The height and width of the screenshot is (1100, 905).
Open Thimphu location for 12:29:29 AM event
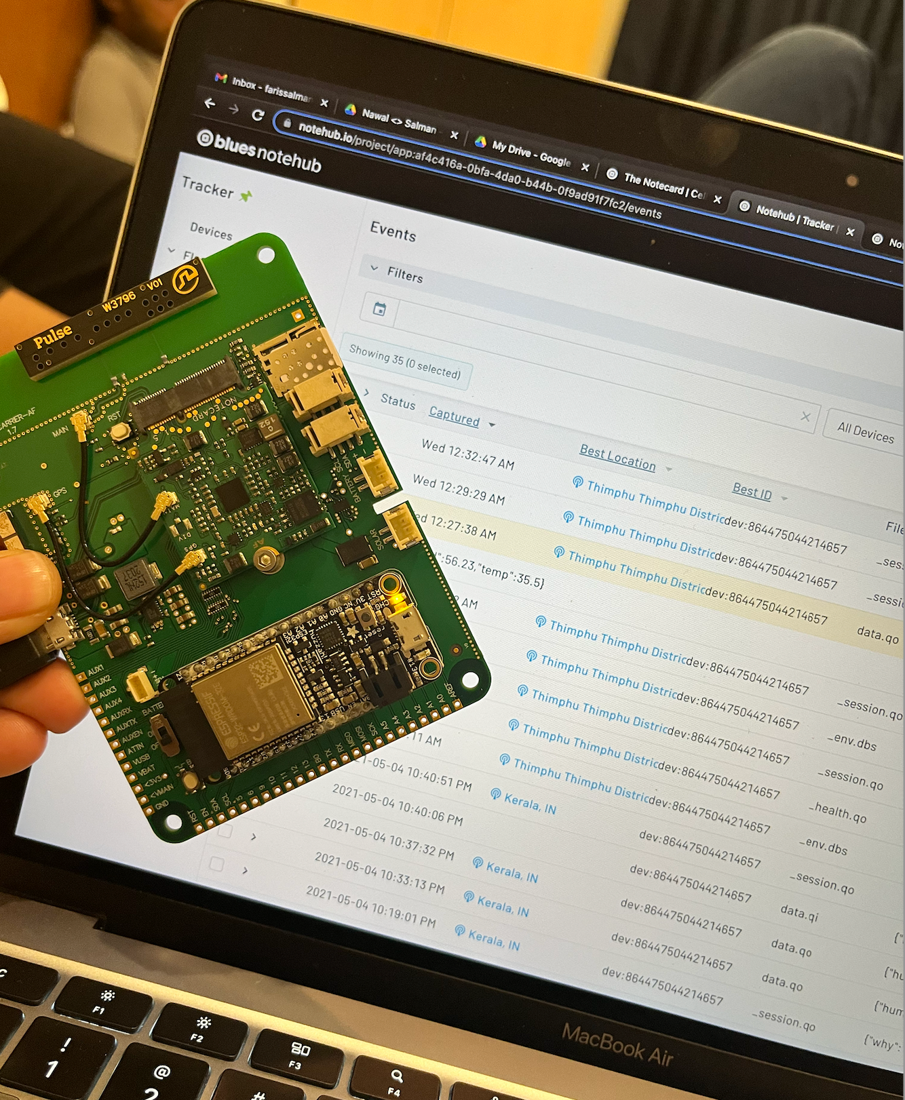pyautogui.click(x=646, y=536)
